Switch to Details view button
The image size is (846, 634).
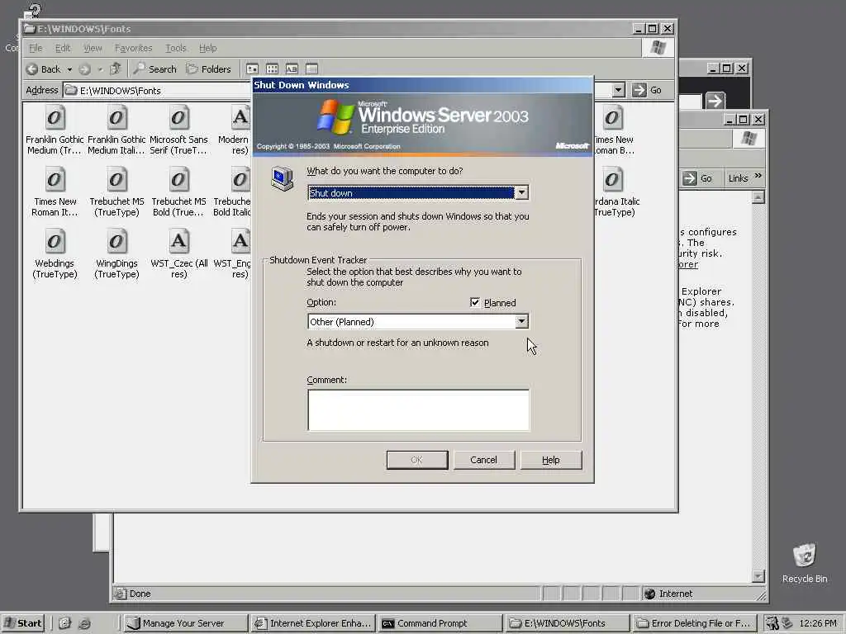tap(311, 69)
